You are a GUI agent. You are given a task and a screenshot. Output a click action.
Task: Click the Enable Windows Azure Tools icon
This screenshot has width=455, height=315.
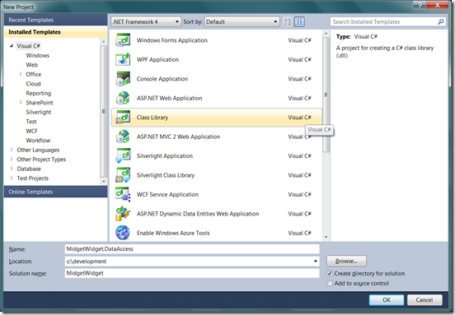tap(123, 233)
